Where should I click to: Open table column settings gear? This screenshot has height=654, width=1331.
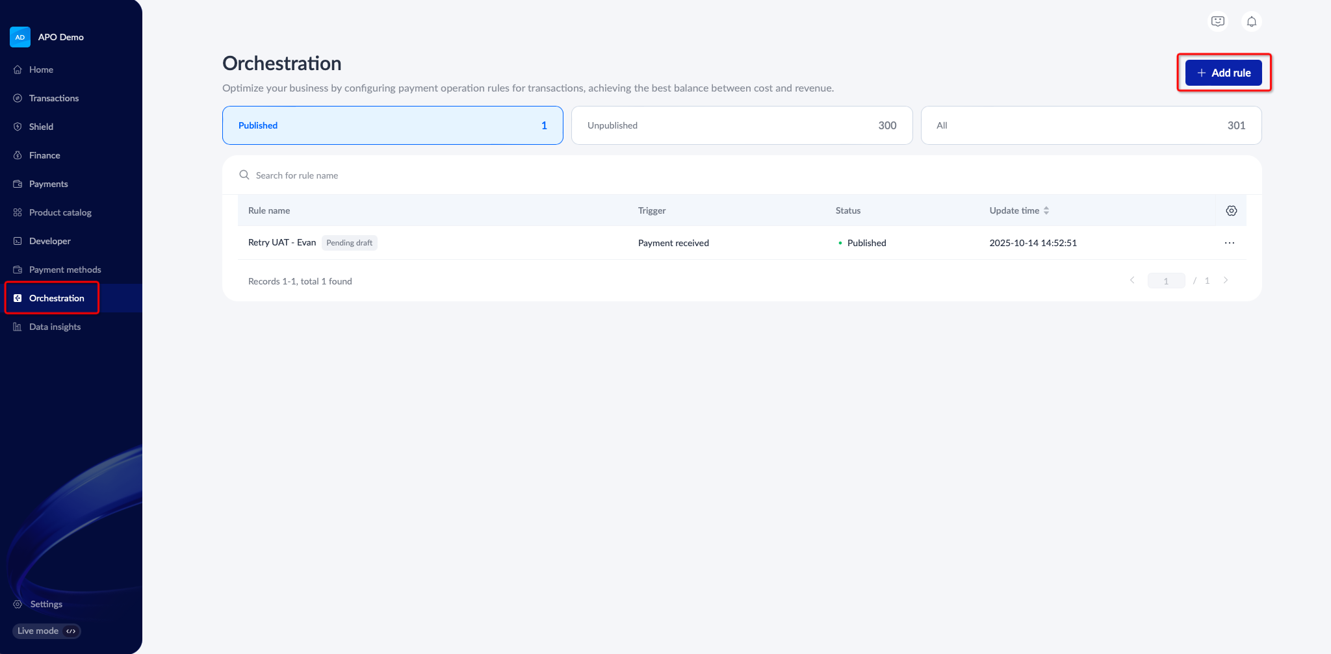[1231, 210]
